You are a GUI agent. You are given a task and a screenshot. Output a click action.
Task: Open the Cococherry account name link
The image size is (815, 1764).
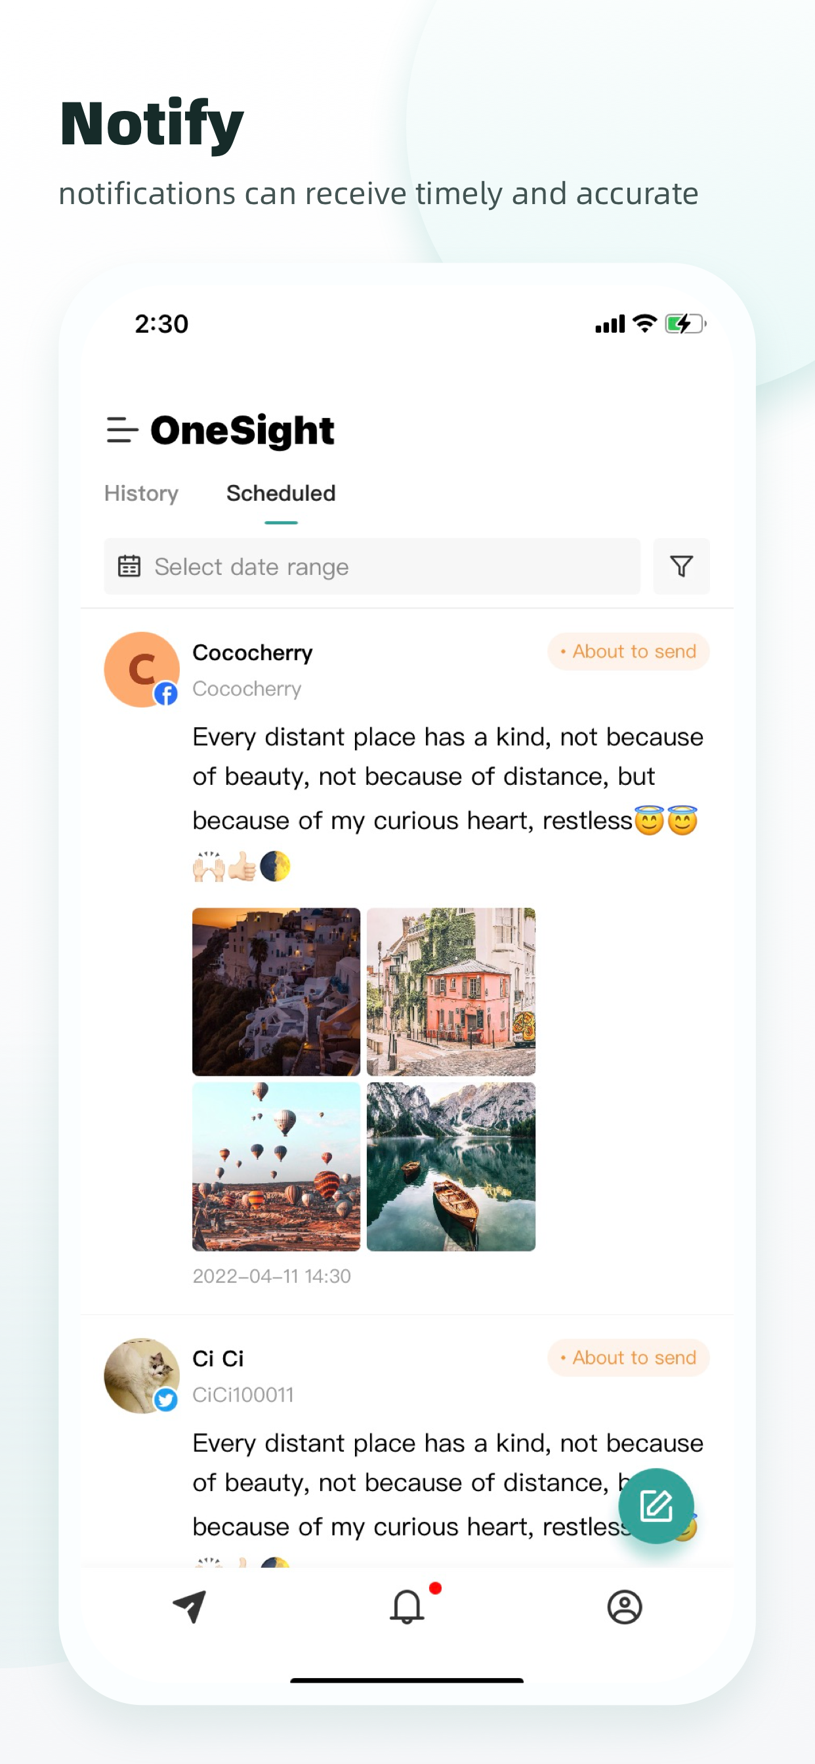252,652
